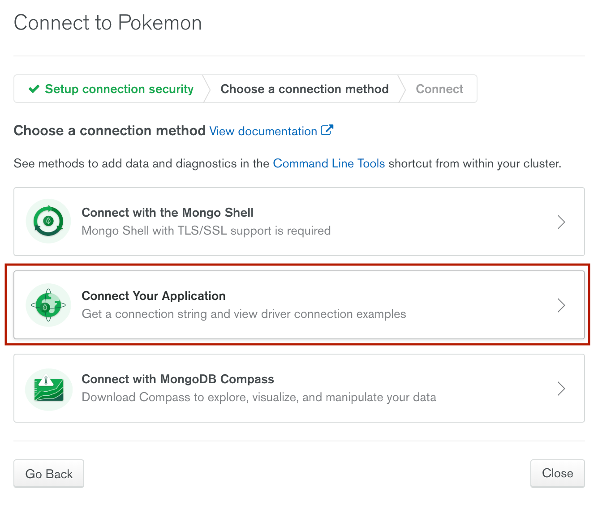
Task: Open Mongo Shell connection option via chevron
Action: [x=561, y=222]
